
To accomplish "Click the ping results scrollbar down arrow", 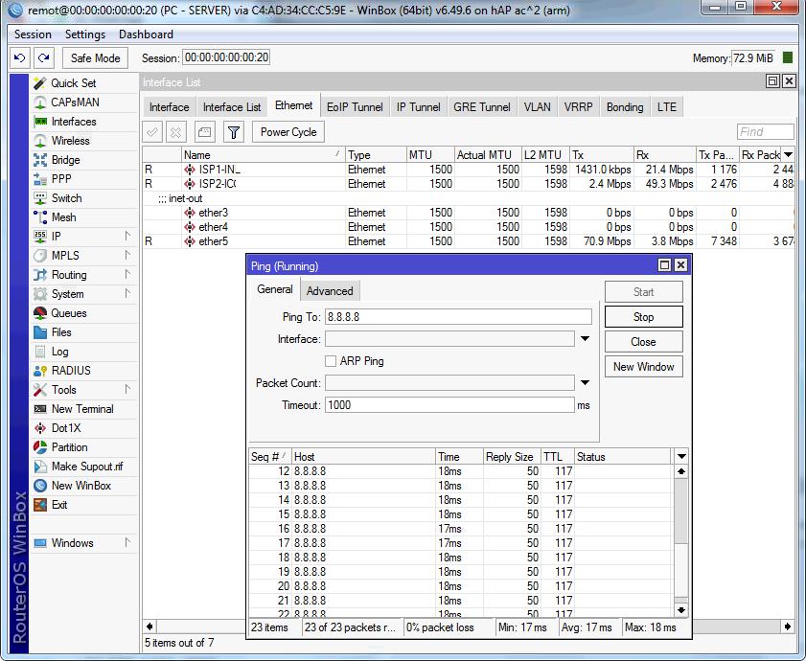I will pos(681,610).
